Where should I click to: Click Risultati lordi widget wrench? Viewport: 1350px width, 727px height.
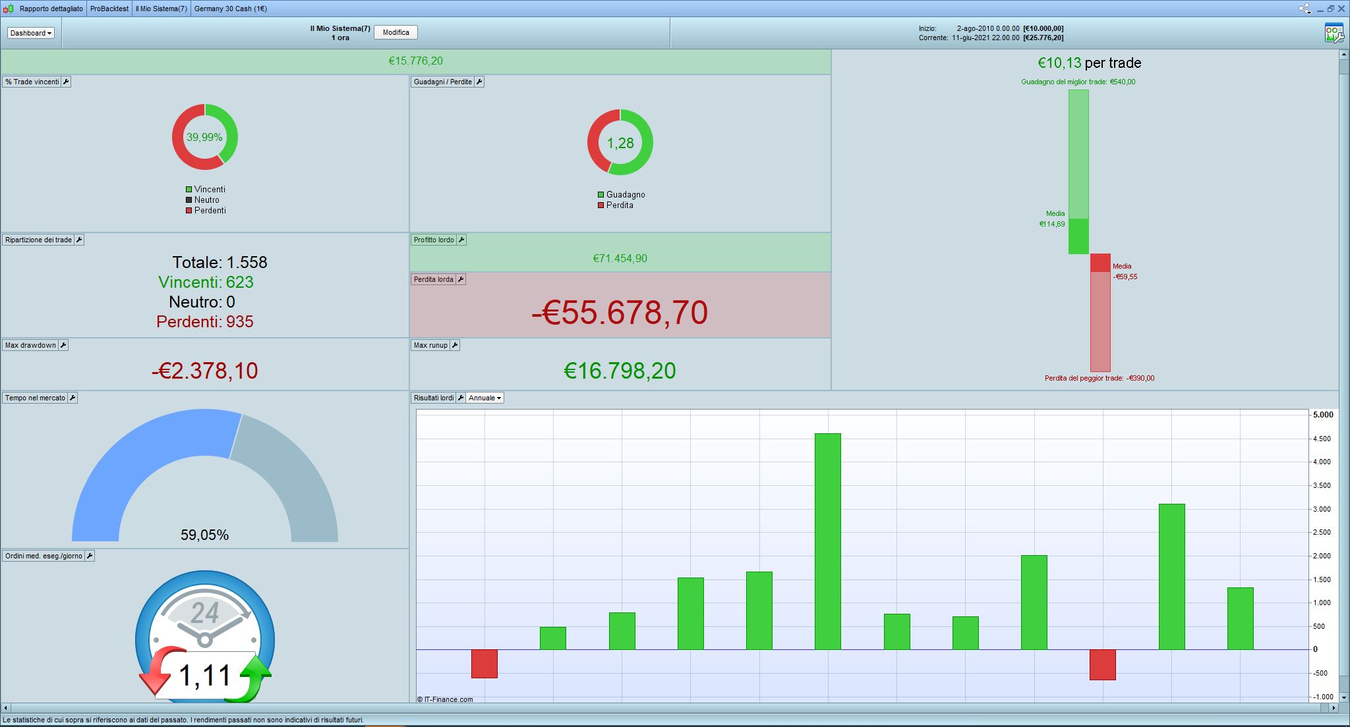461,398
